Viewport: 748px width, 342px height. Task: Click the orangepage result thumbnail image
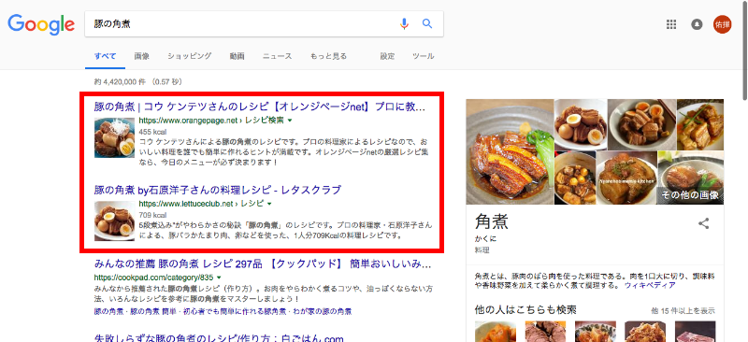click(114, 137)
